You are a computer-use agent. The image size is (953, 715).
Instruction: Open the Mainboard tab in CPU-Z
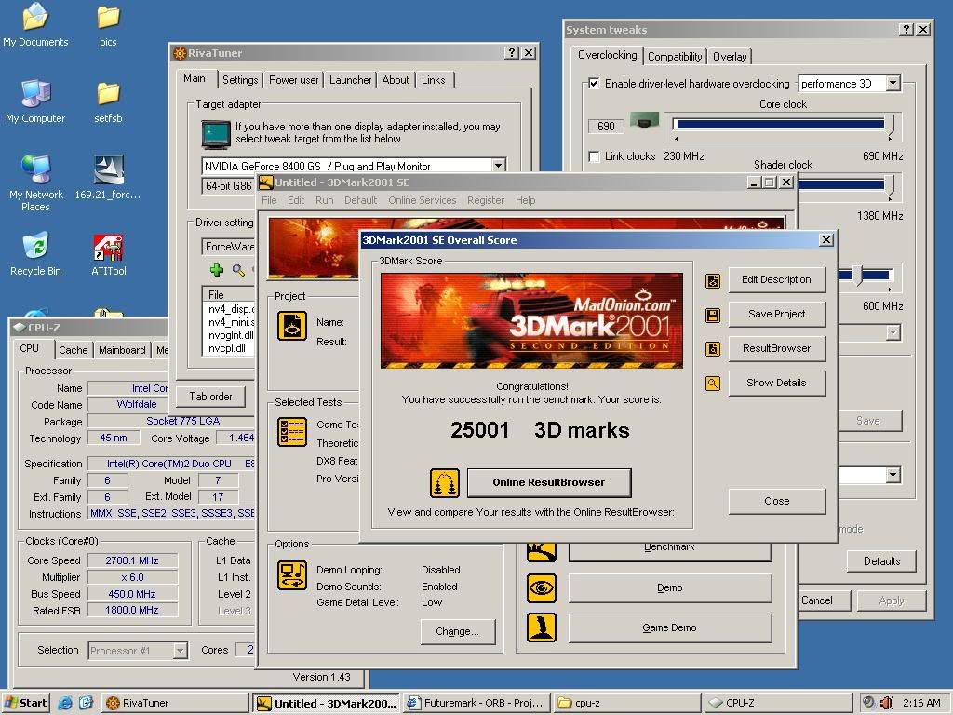[x=122, y=350]
